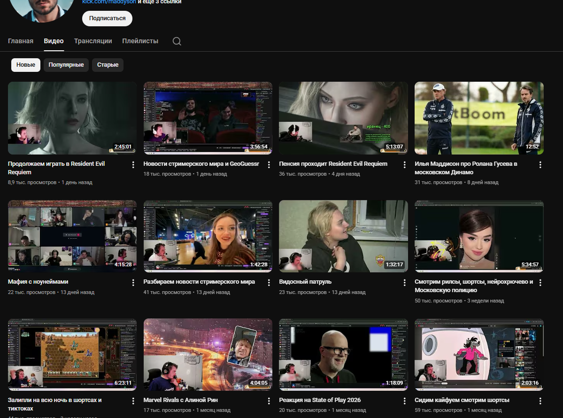
Task: Play the thumbnail with 3:56:54 duration
Action: pos(208,118)
